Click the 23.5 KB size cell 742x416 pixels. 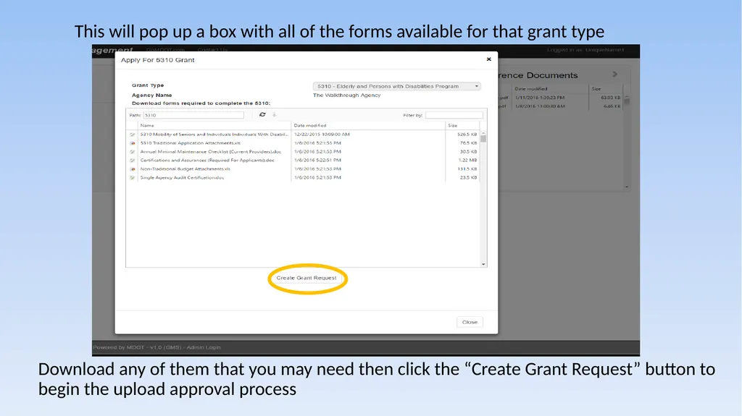click(x=469, y=178)
